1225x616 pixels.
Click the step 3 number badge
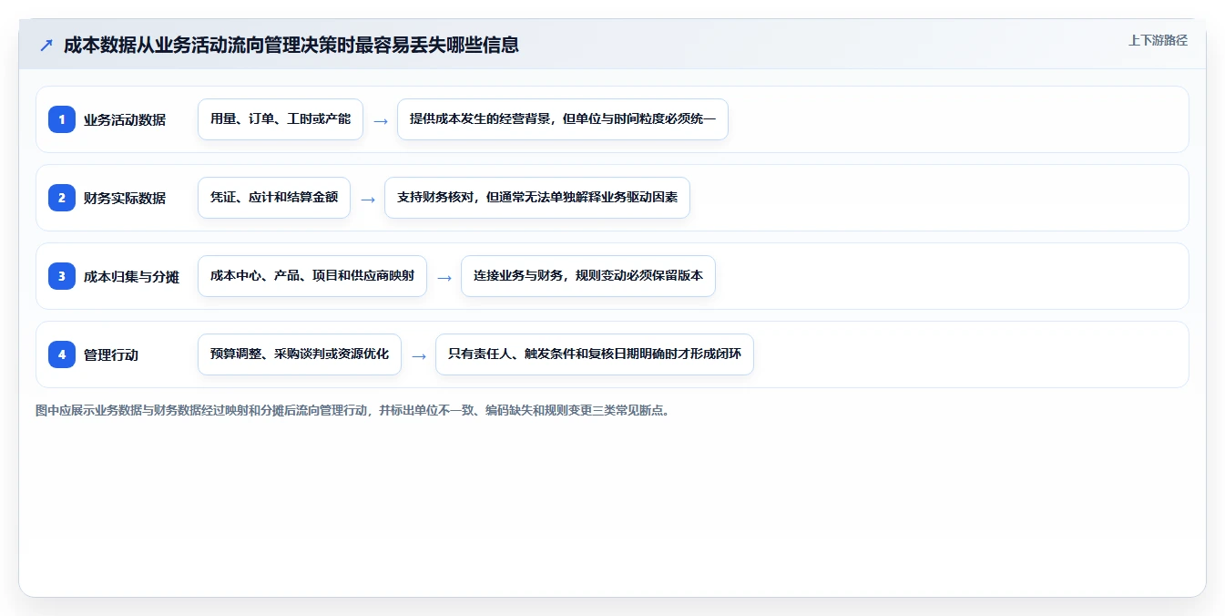pos(62,276)
